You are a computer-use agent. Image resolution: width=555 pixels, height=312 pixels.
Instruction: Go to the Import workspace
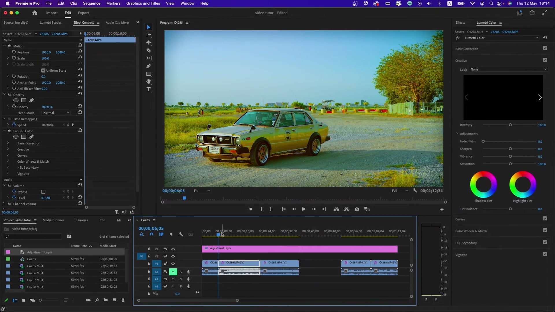pos(52,13)
